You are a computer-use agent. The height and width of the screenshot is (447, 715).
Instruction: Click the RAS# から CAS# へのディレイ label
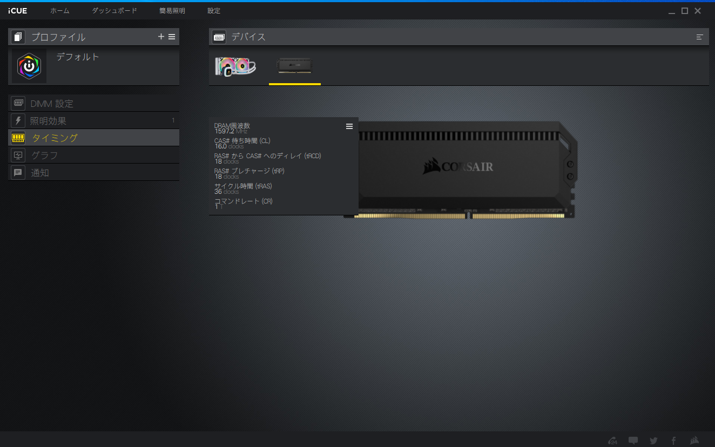coord(267,156)
